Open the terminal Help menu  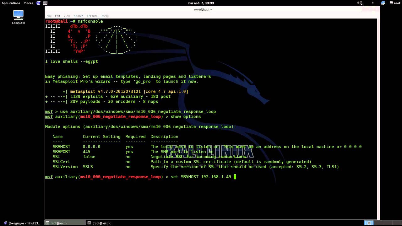105,16
